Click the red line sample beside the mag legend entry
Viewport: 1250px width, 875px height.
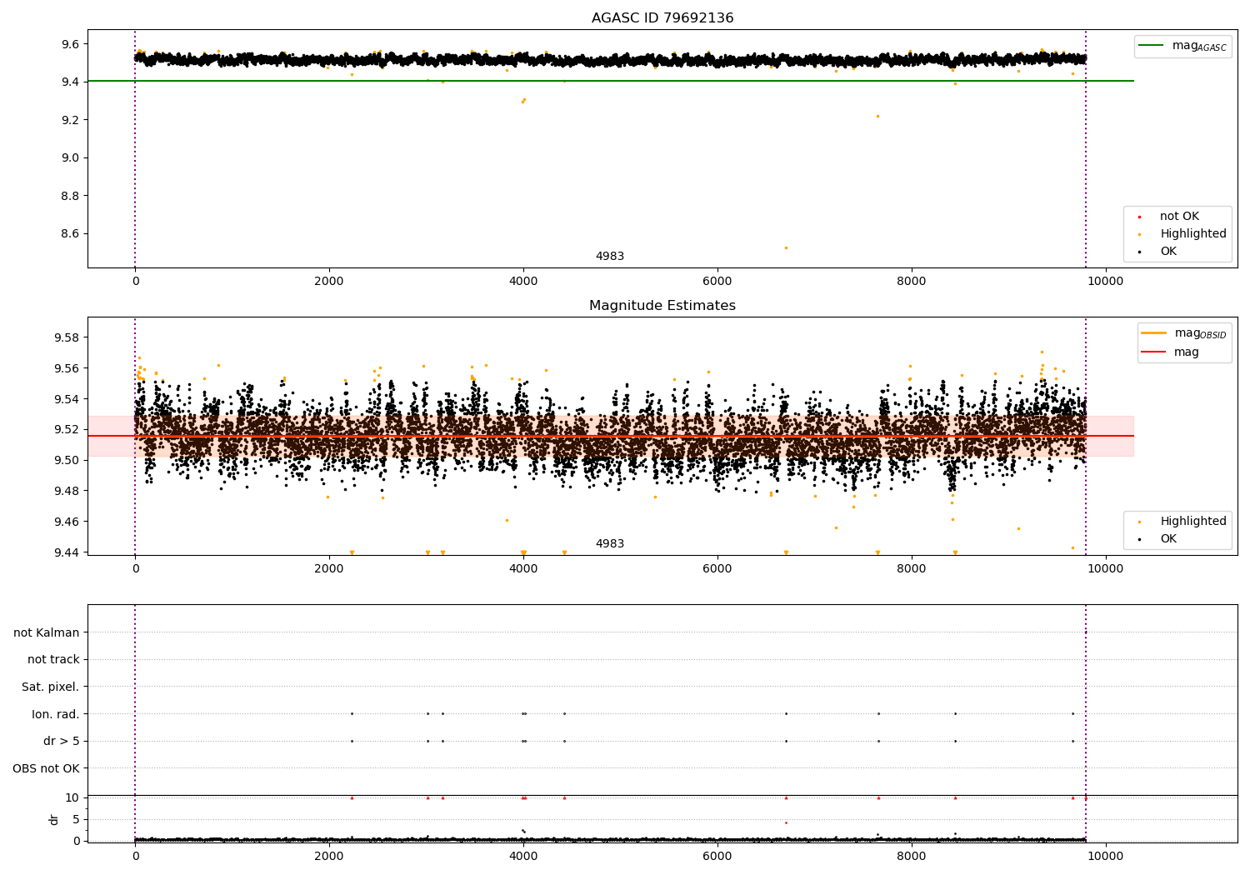tap(1154, 352)
